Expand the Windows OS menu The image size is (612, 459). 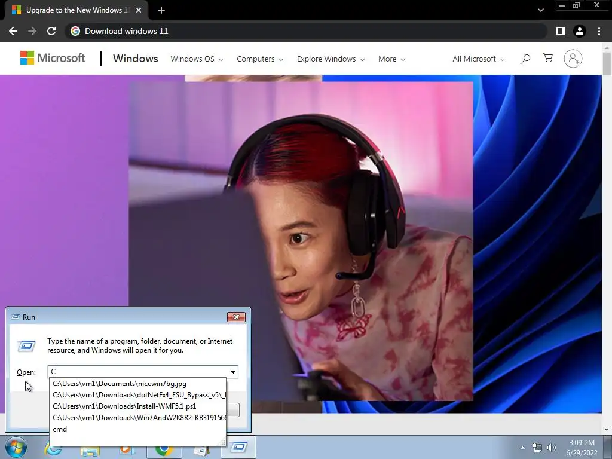coord(197,59)
